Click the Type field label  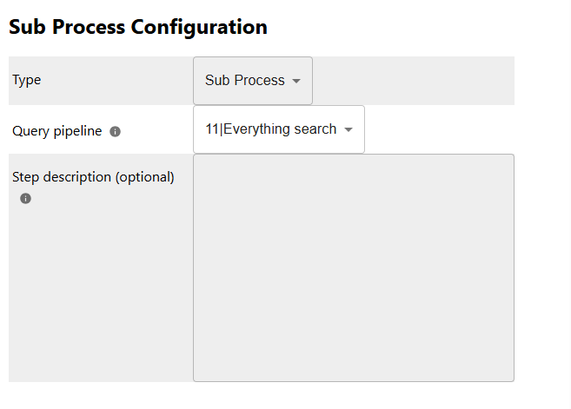(27, 80)
